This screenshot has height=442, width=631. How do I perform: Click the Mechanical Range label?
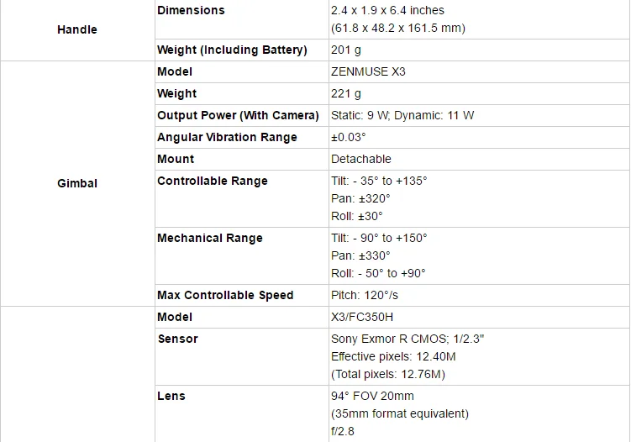[210, 239]
